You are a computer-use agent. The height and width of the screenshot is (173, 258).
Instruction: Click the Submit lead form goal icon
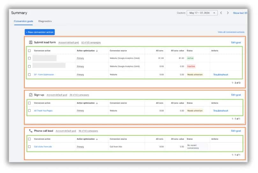click(31, 42)
